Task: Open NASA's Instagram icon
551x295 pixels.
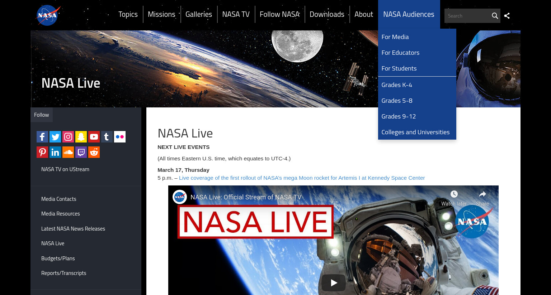Action: (x=68, y=137)
